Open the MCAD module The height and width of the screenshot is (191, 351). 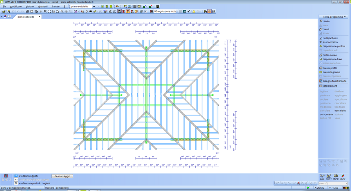[x=336, y=177]
